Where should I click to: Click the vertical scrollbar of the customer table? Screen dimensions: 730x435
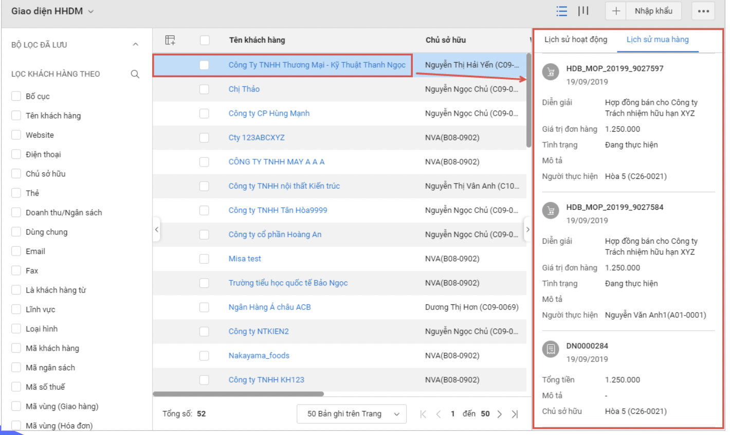[528, 100]
